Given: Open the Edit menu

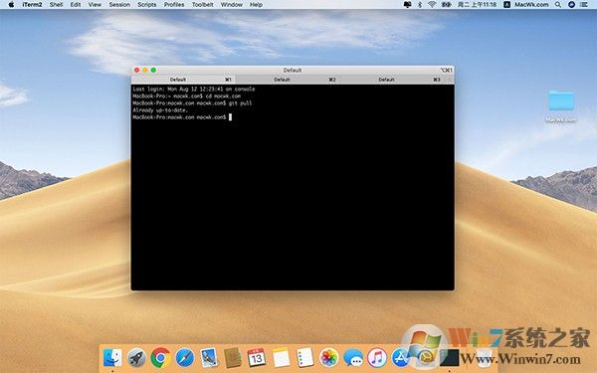Looking at the screenshot, I should (x=76, y=5).
